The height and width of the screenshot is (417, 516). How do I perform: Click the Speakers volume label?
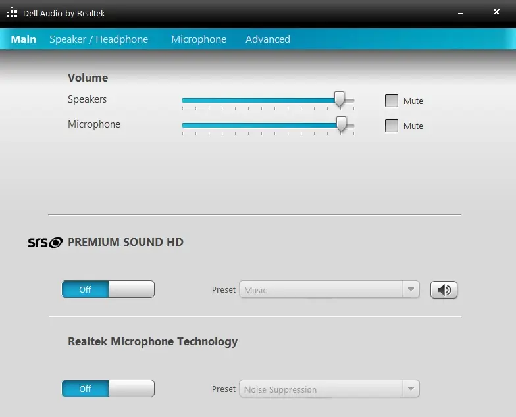pyautogui.click(x=87, y=99)
